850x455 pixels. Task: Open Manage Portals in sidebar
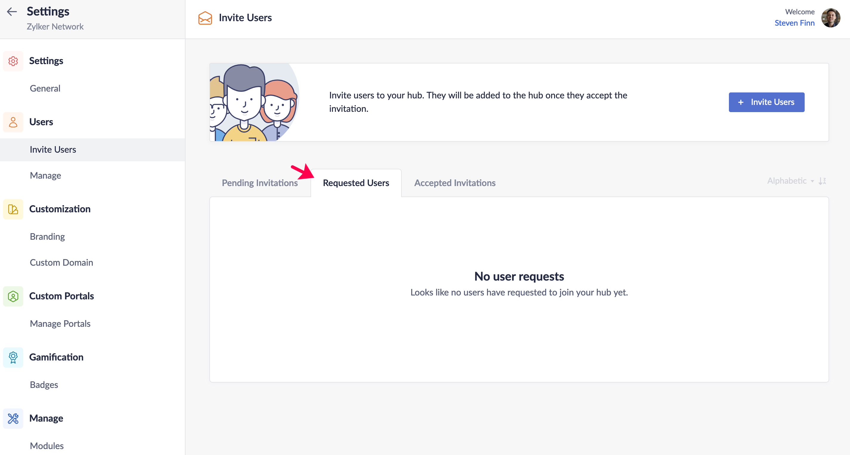click(60, 323)
